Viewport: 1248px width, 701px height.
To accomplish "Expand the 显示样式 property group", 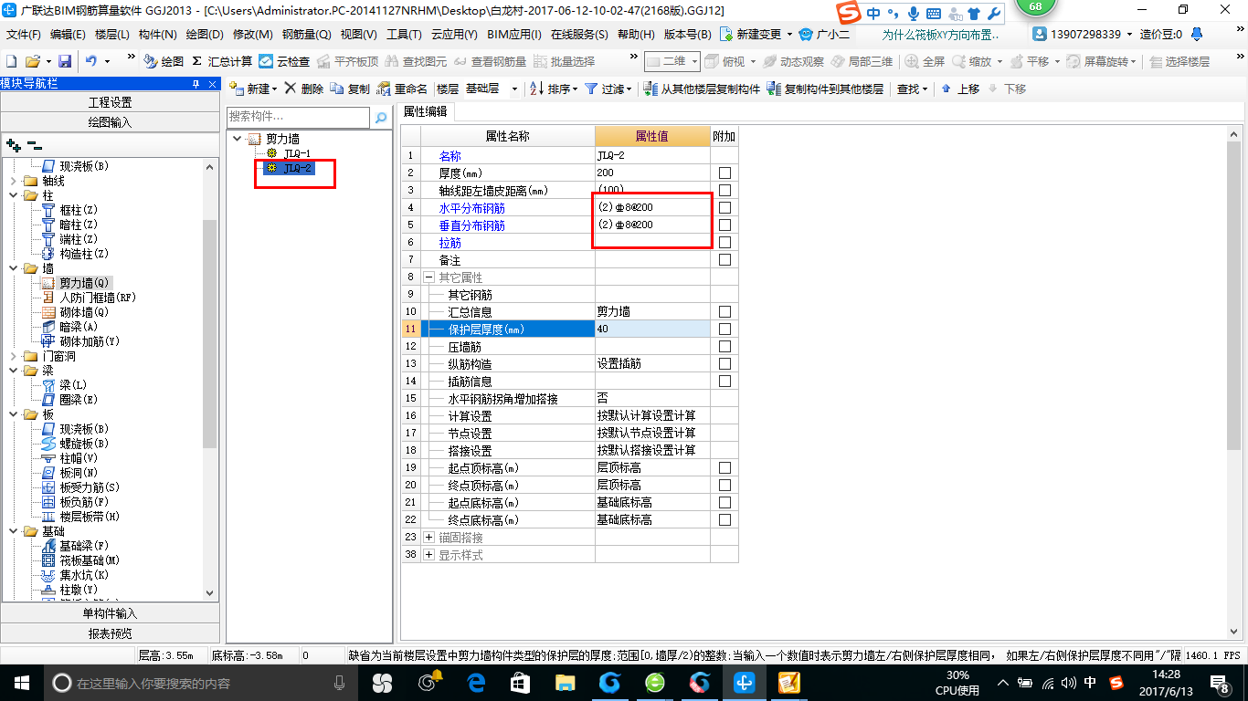I will coord(428,555).
